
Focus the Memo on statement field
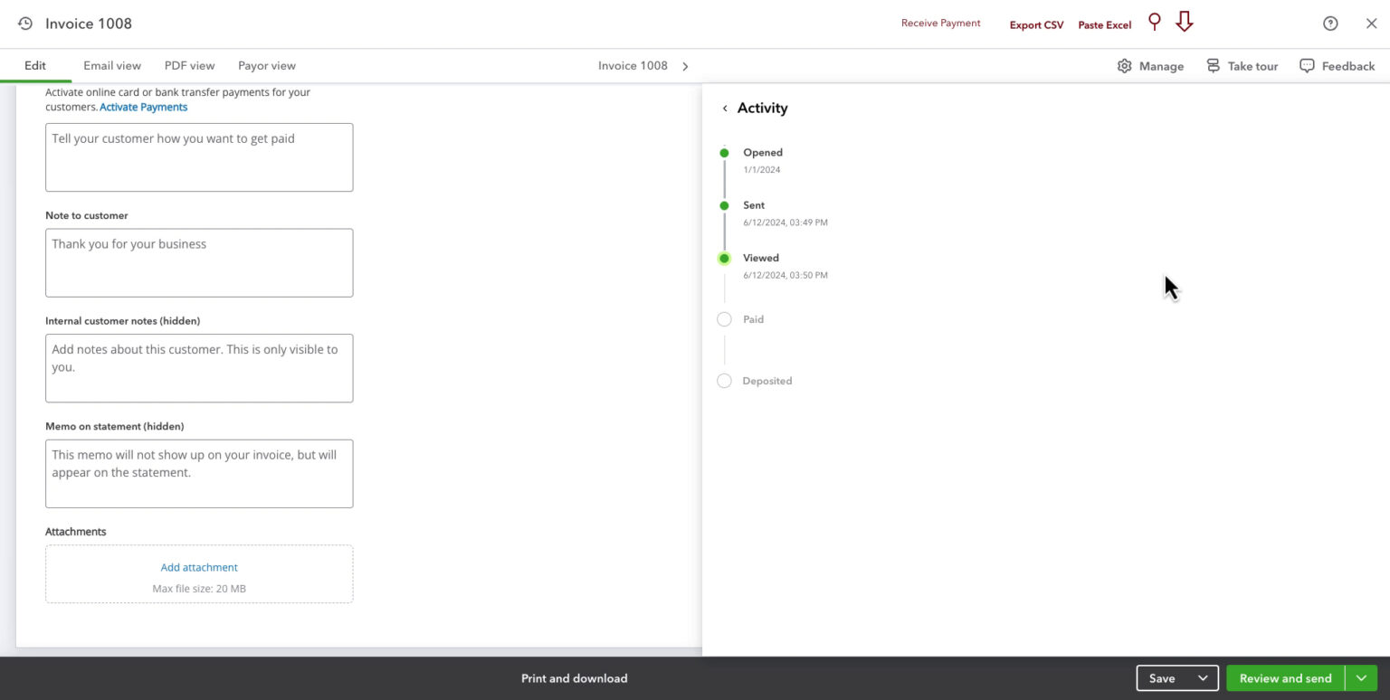click(199, 474)
